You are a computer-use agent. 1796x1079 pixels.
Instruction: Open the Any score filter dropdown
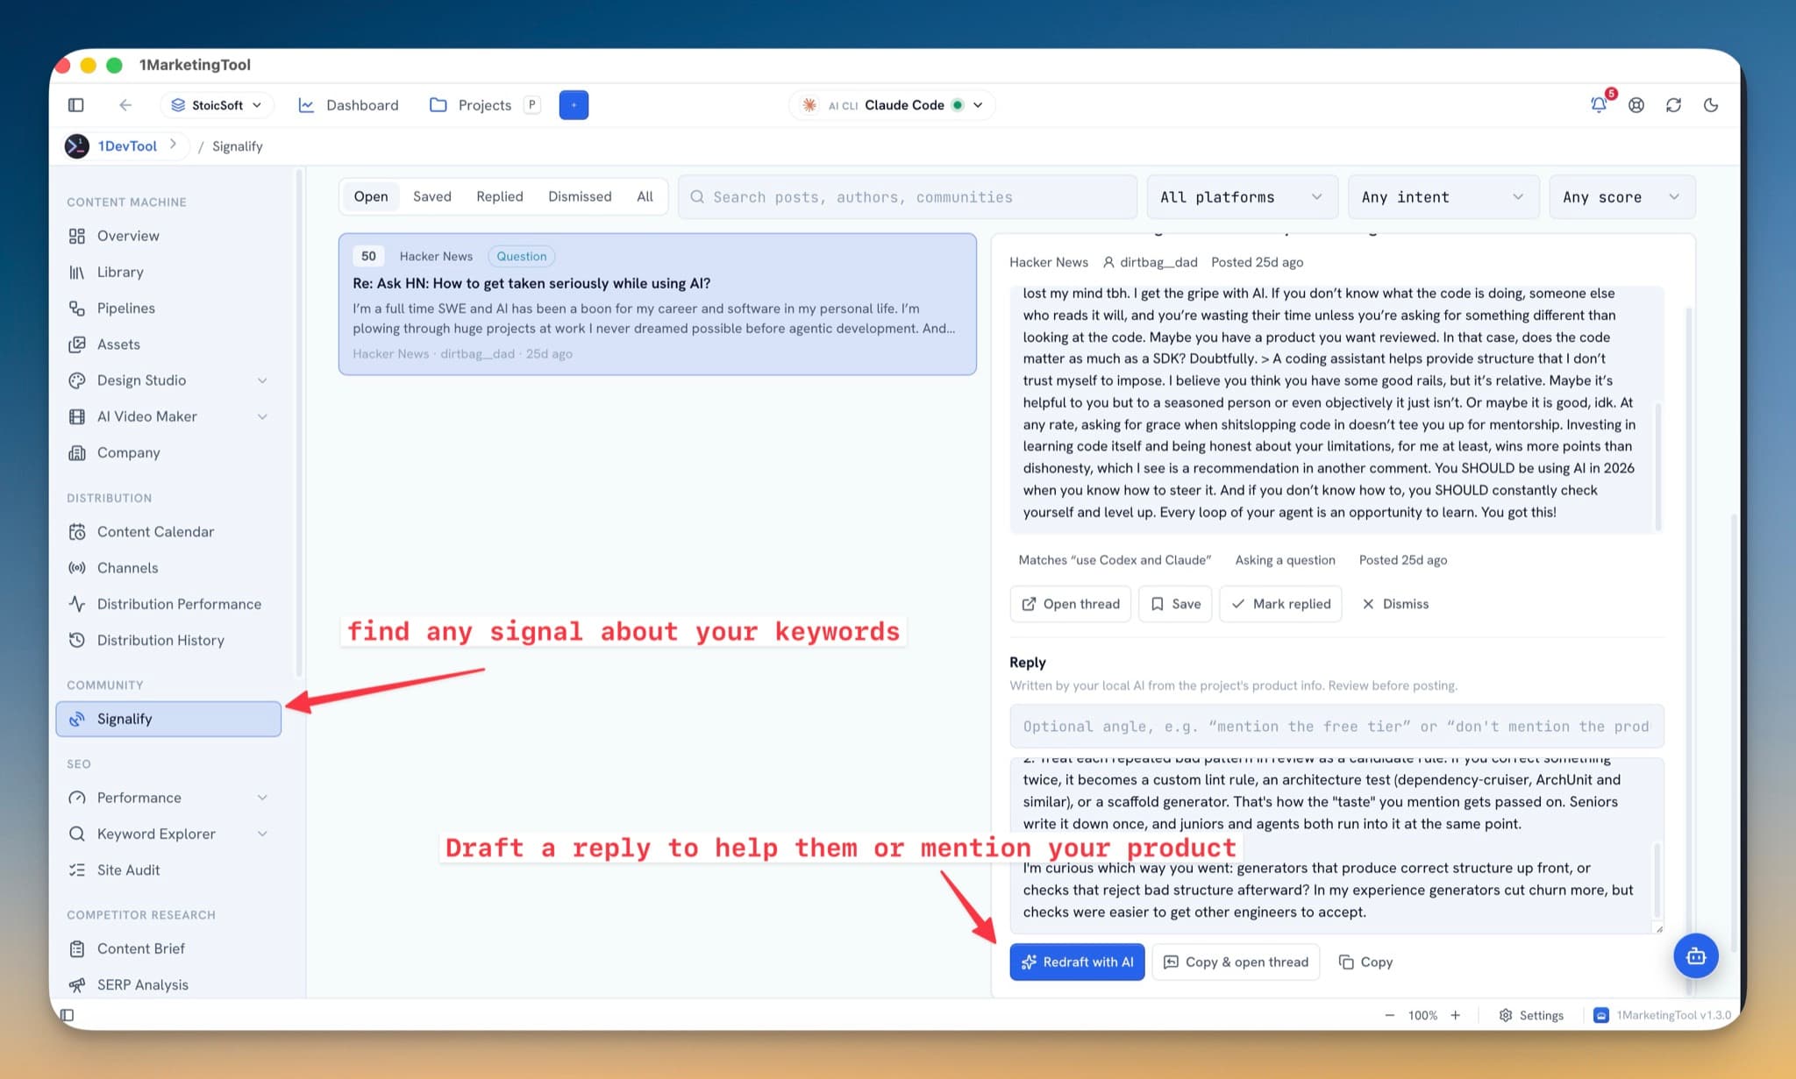click(x=1621, y=197)
